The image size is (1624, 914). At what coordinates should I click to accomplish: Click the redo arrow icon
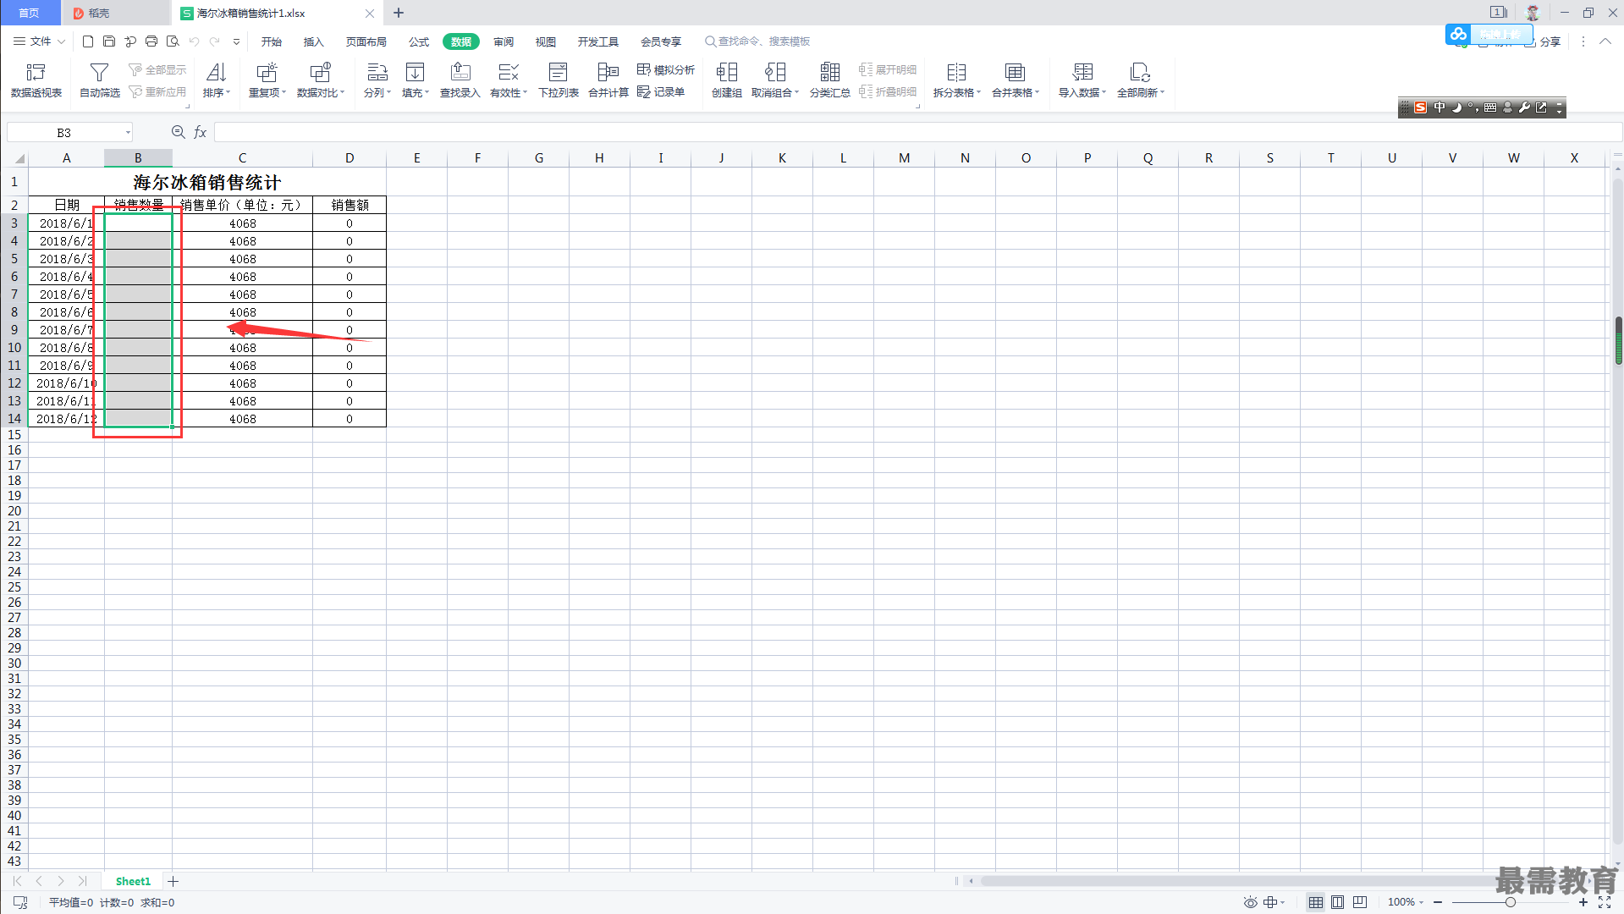pyautogui.click(x=215, y=41)
